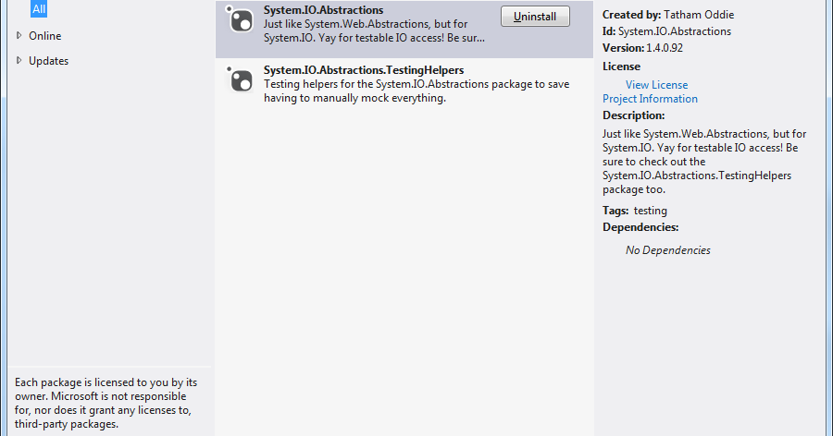Click the 'License' heading in details pane
The width and height of the screenshot is (833, 436).
pos(621,67)
